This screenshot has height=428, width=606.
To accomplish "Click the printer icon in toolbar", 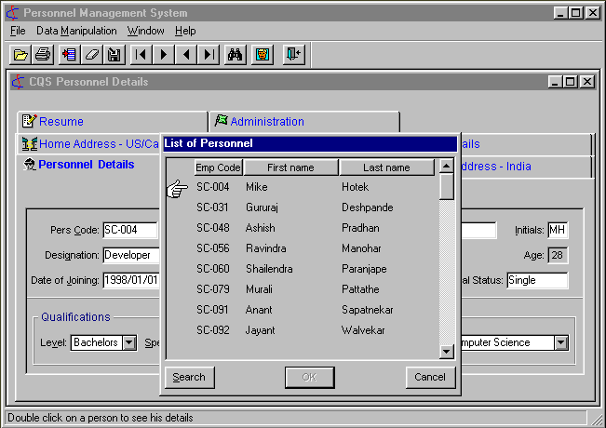I will point(43,55).
